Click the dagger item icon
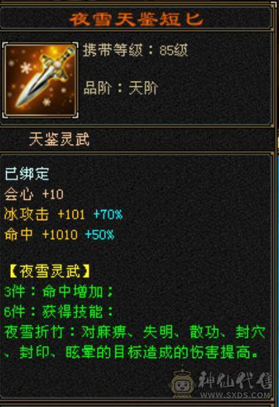The image size is (279, 407). click(x=40, y=81)
